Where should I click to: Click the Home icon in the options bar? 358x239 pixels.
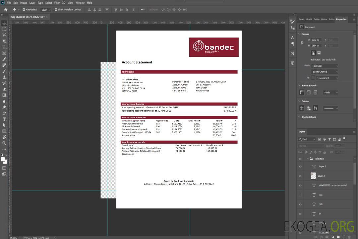(6, 10)
